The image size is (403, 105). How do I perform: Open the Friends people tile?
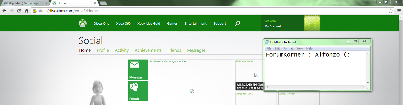[x=138, y=91]
